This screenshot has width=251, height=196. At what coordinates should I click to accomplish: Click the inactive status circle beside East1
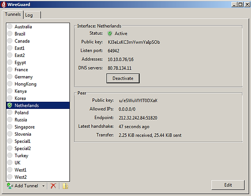click(x=10, y=48)
